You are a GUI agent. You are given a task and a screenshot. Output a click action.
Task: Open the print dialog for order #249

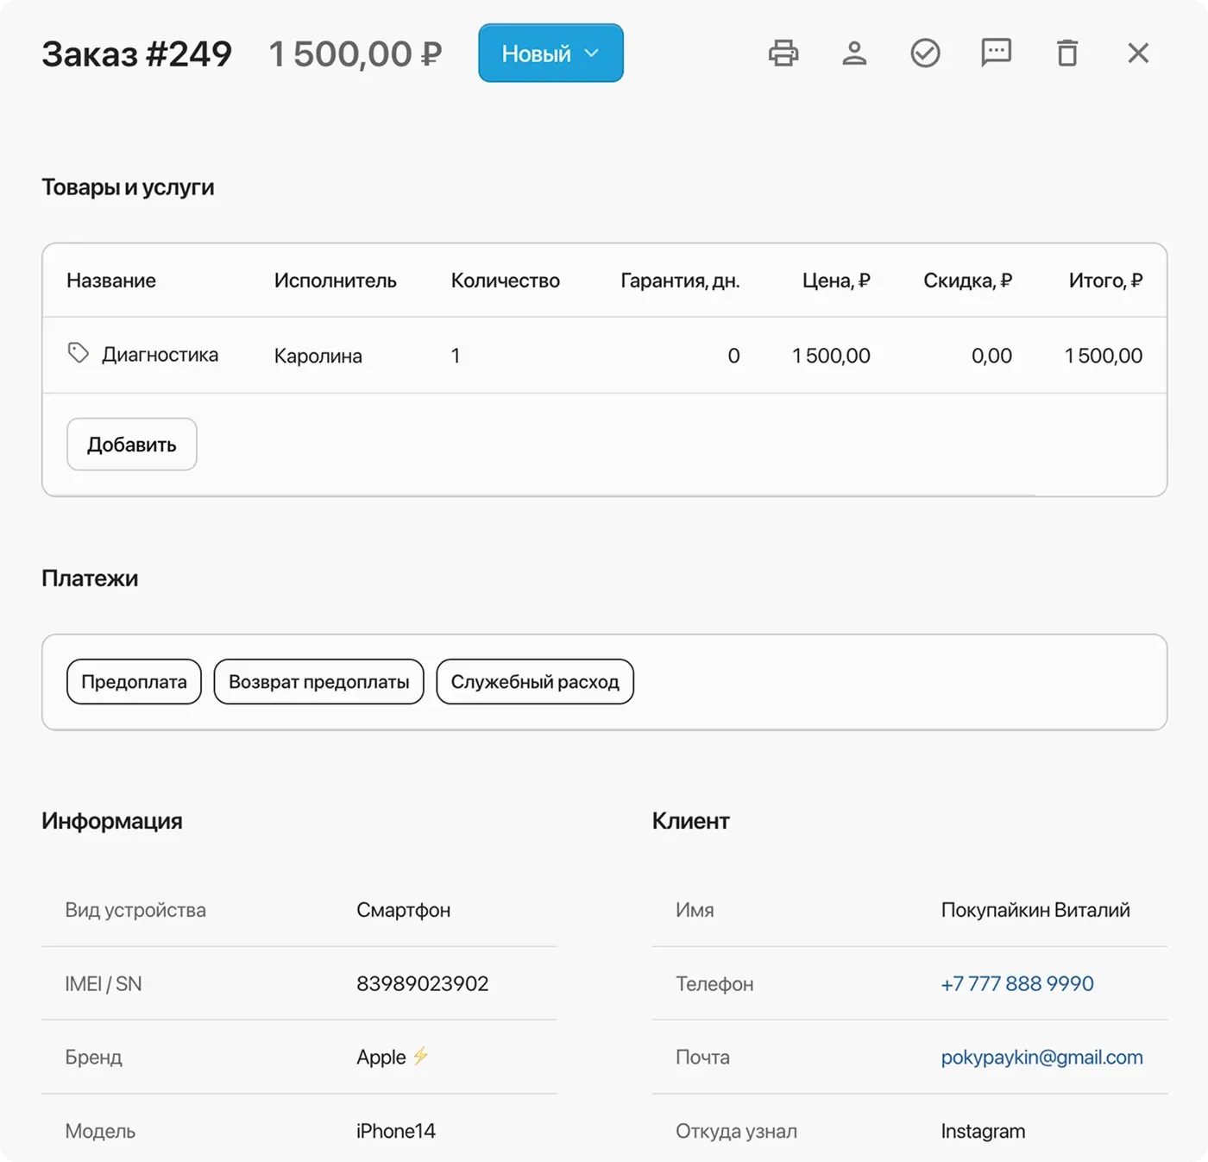tap(783, 53)
